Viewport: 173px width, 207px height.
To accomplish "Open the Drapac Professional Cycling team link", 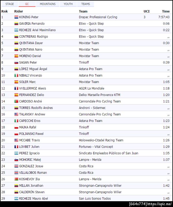I will (98, 17).
